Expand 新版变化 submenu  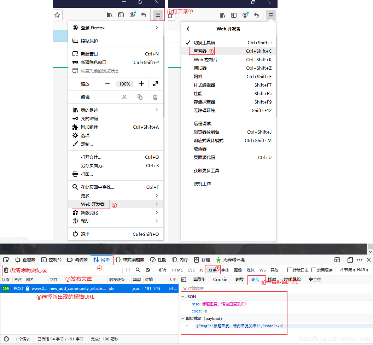(116, 212)
